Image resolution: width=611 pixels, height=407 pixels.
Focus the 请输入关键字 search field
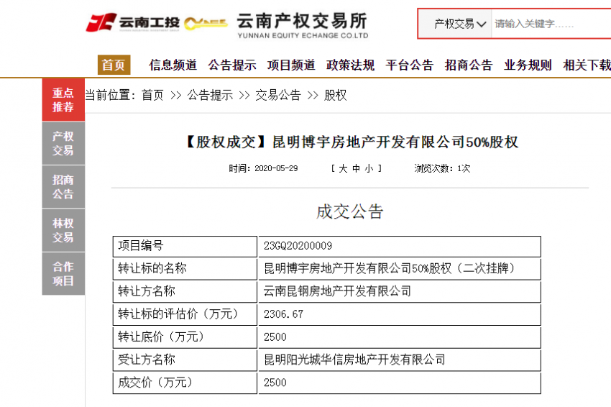pos(551,24)
